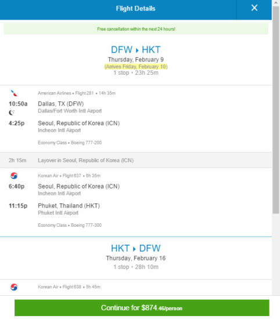Click the vertical scrollbar thumb

[276, 110]
